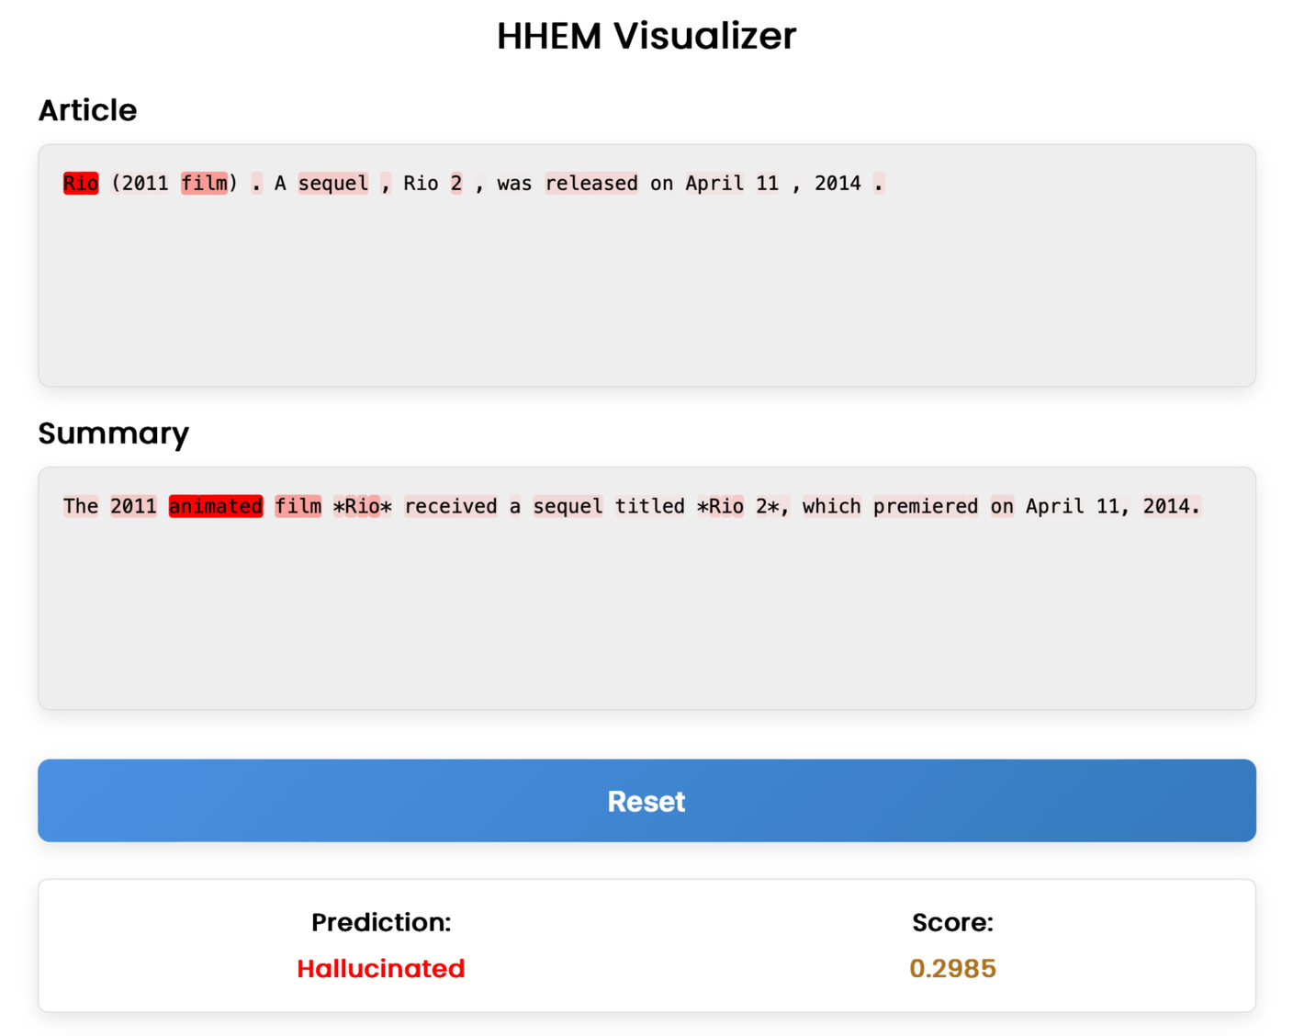Image resolution: width=1293 pixels, height=1036 pixels.
Task: Click the red 'Hallucinated' prediction result
Action: tap(380, 968)
